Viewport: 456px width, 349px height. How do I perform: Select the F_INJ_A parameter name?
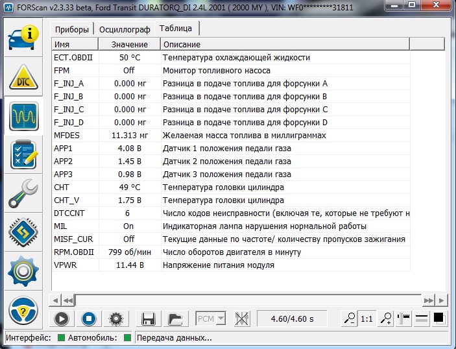[x=69, y=84]
